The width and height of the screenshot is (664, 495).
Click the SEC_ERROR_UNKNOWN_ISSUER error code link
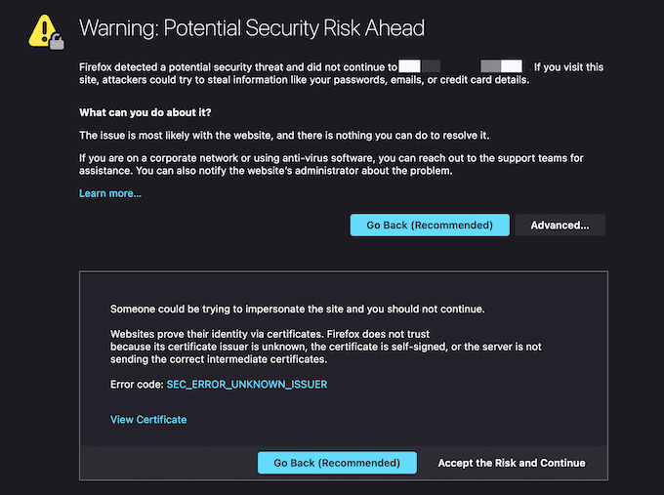tap(247, 384)
